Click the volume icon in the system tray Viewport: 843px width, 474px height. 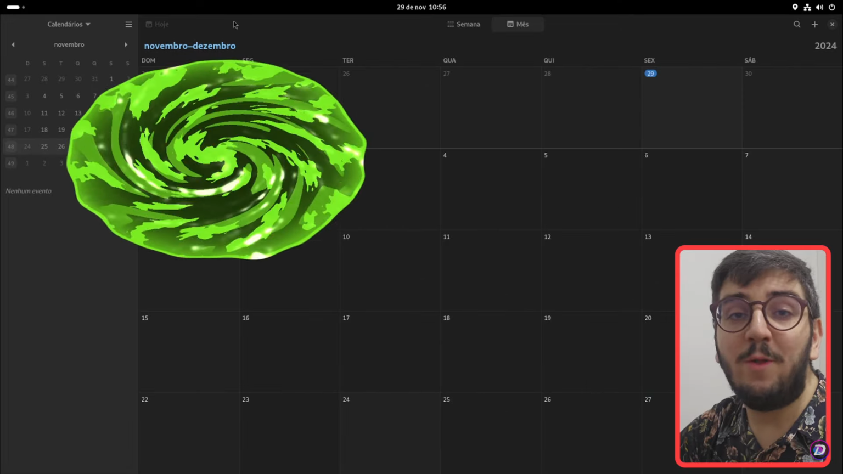819,7
